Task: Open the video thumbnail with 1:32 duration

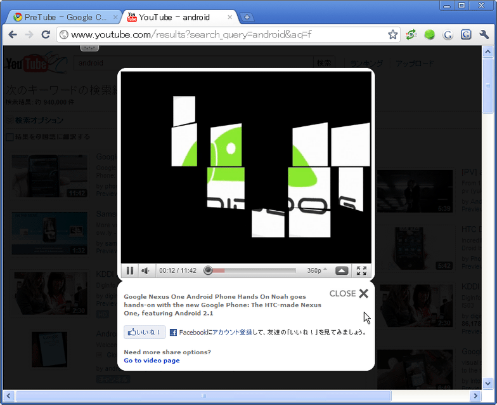Action: pos(49,234)
